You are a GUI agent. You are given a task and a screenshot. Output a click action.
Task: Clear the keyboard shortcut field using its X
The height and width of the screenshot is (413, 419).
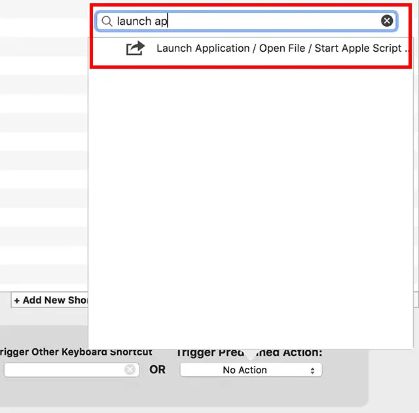tap(130, 370)
